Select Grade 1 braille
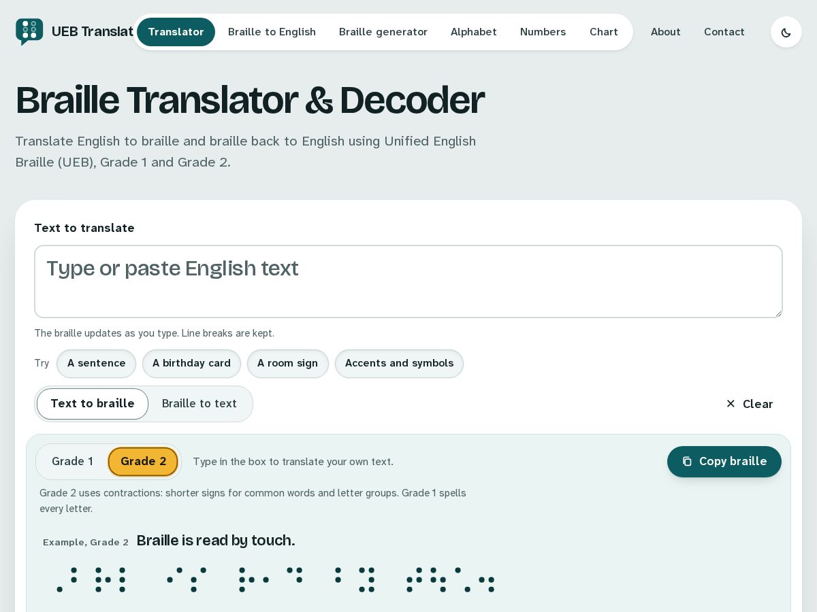 (72, 462)
